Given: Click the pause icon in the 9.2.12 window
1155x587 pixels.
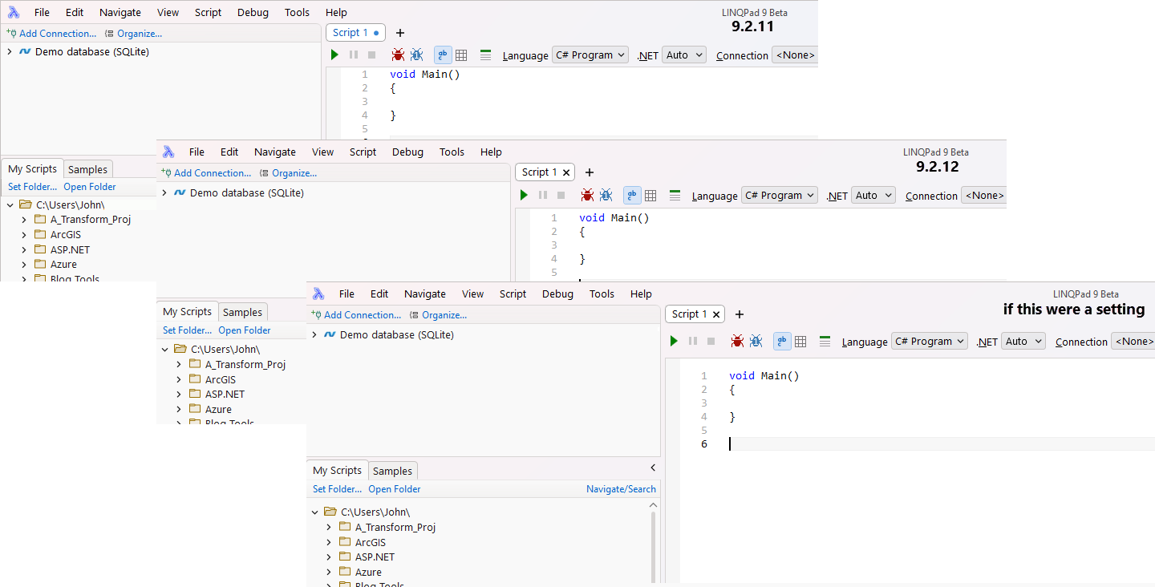Looking at the screenshot, I should tap(543, 195).
